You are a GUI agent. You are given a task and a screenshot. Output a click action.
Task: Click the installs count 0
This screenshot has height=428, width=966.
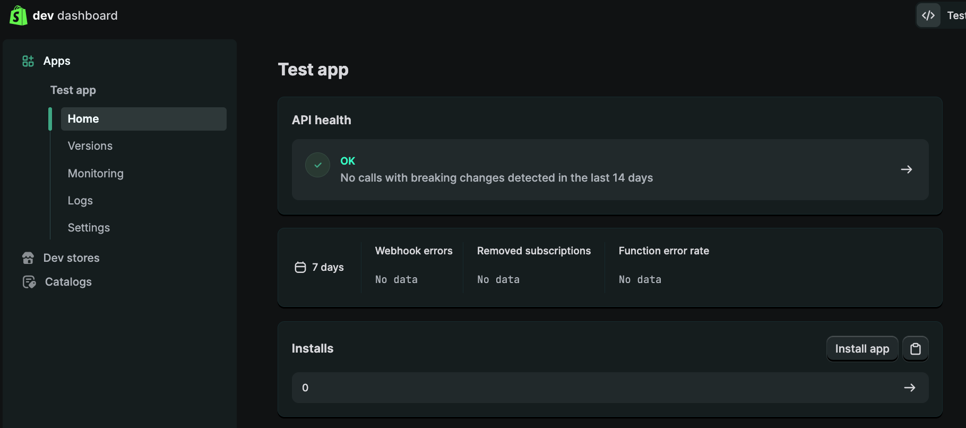tap(305, 388)
